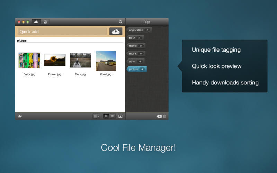The height and width of the screenshot is (173, 277).
Task: Close the window with the red button
Action: [19, 22]
